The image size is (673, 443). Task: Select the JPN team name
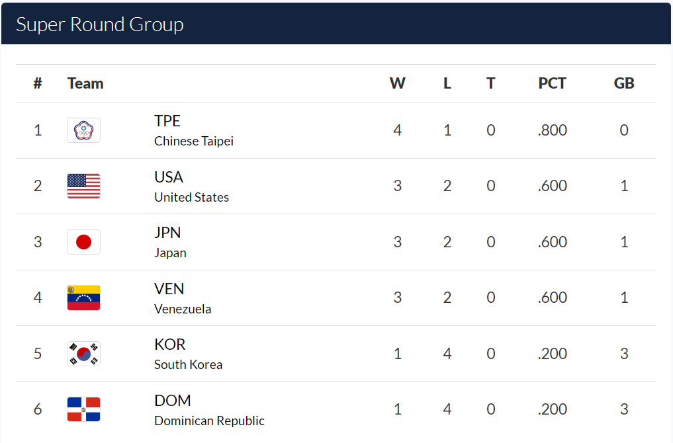point(167,233)
